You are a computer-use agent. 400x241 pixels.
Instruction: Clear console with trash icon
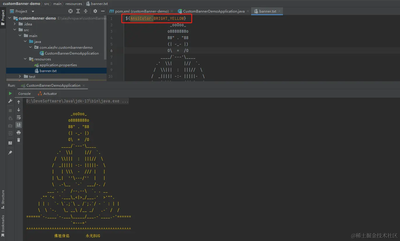19,140
